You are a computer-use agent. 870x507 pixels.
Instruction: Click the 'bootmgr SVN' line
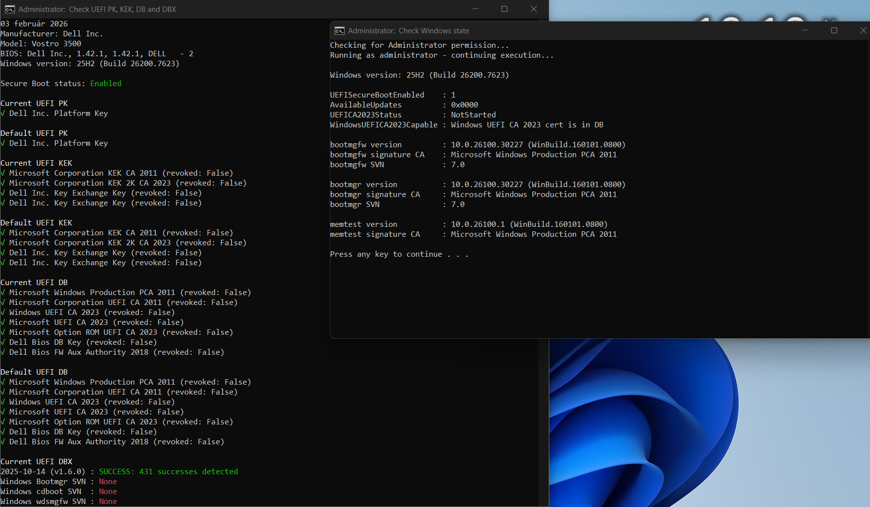[397, 204]
